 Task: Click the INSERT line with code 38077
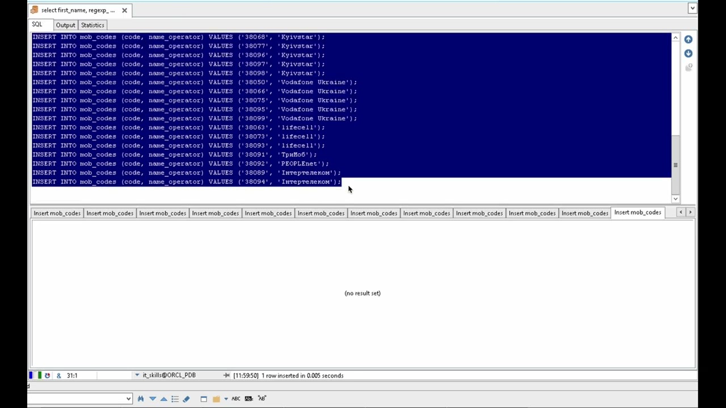tap(179, 46)
